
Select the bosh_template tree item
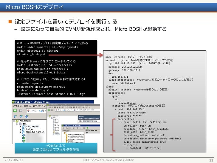32,127
